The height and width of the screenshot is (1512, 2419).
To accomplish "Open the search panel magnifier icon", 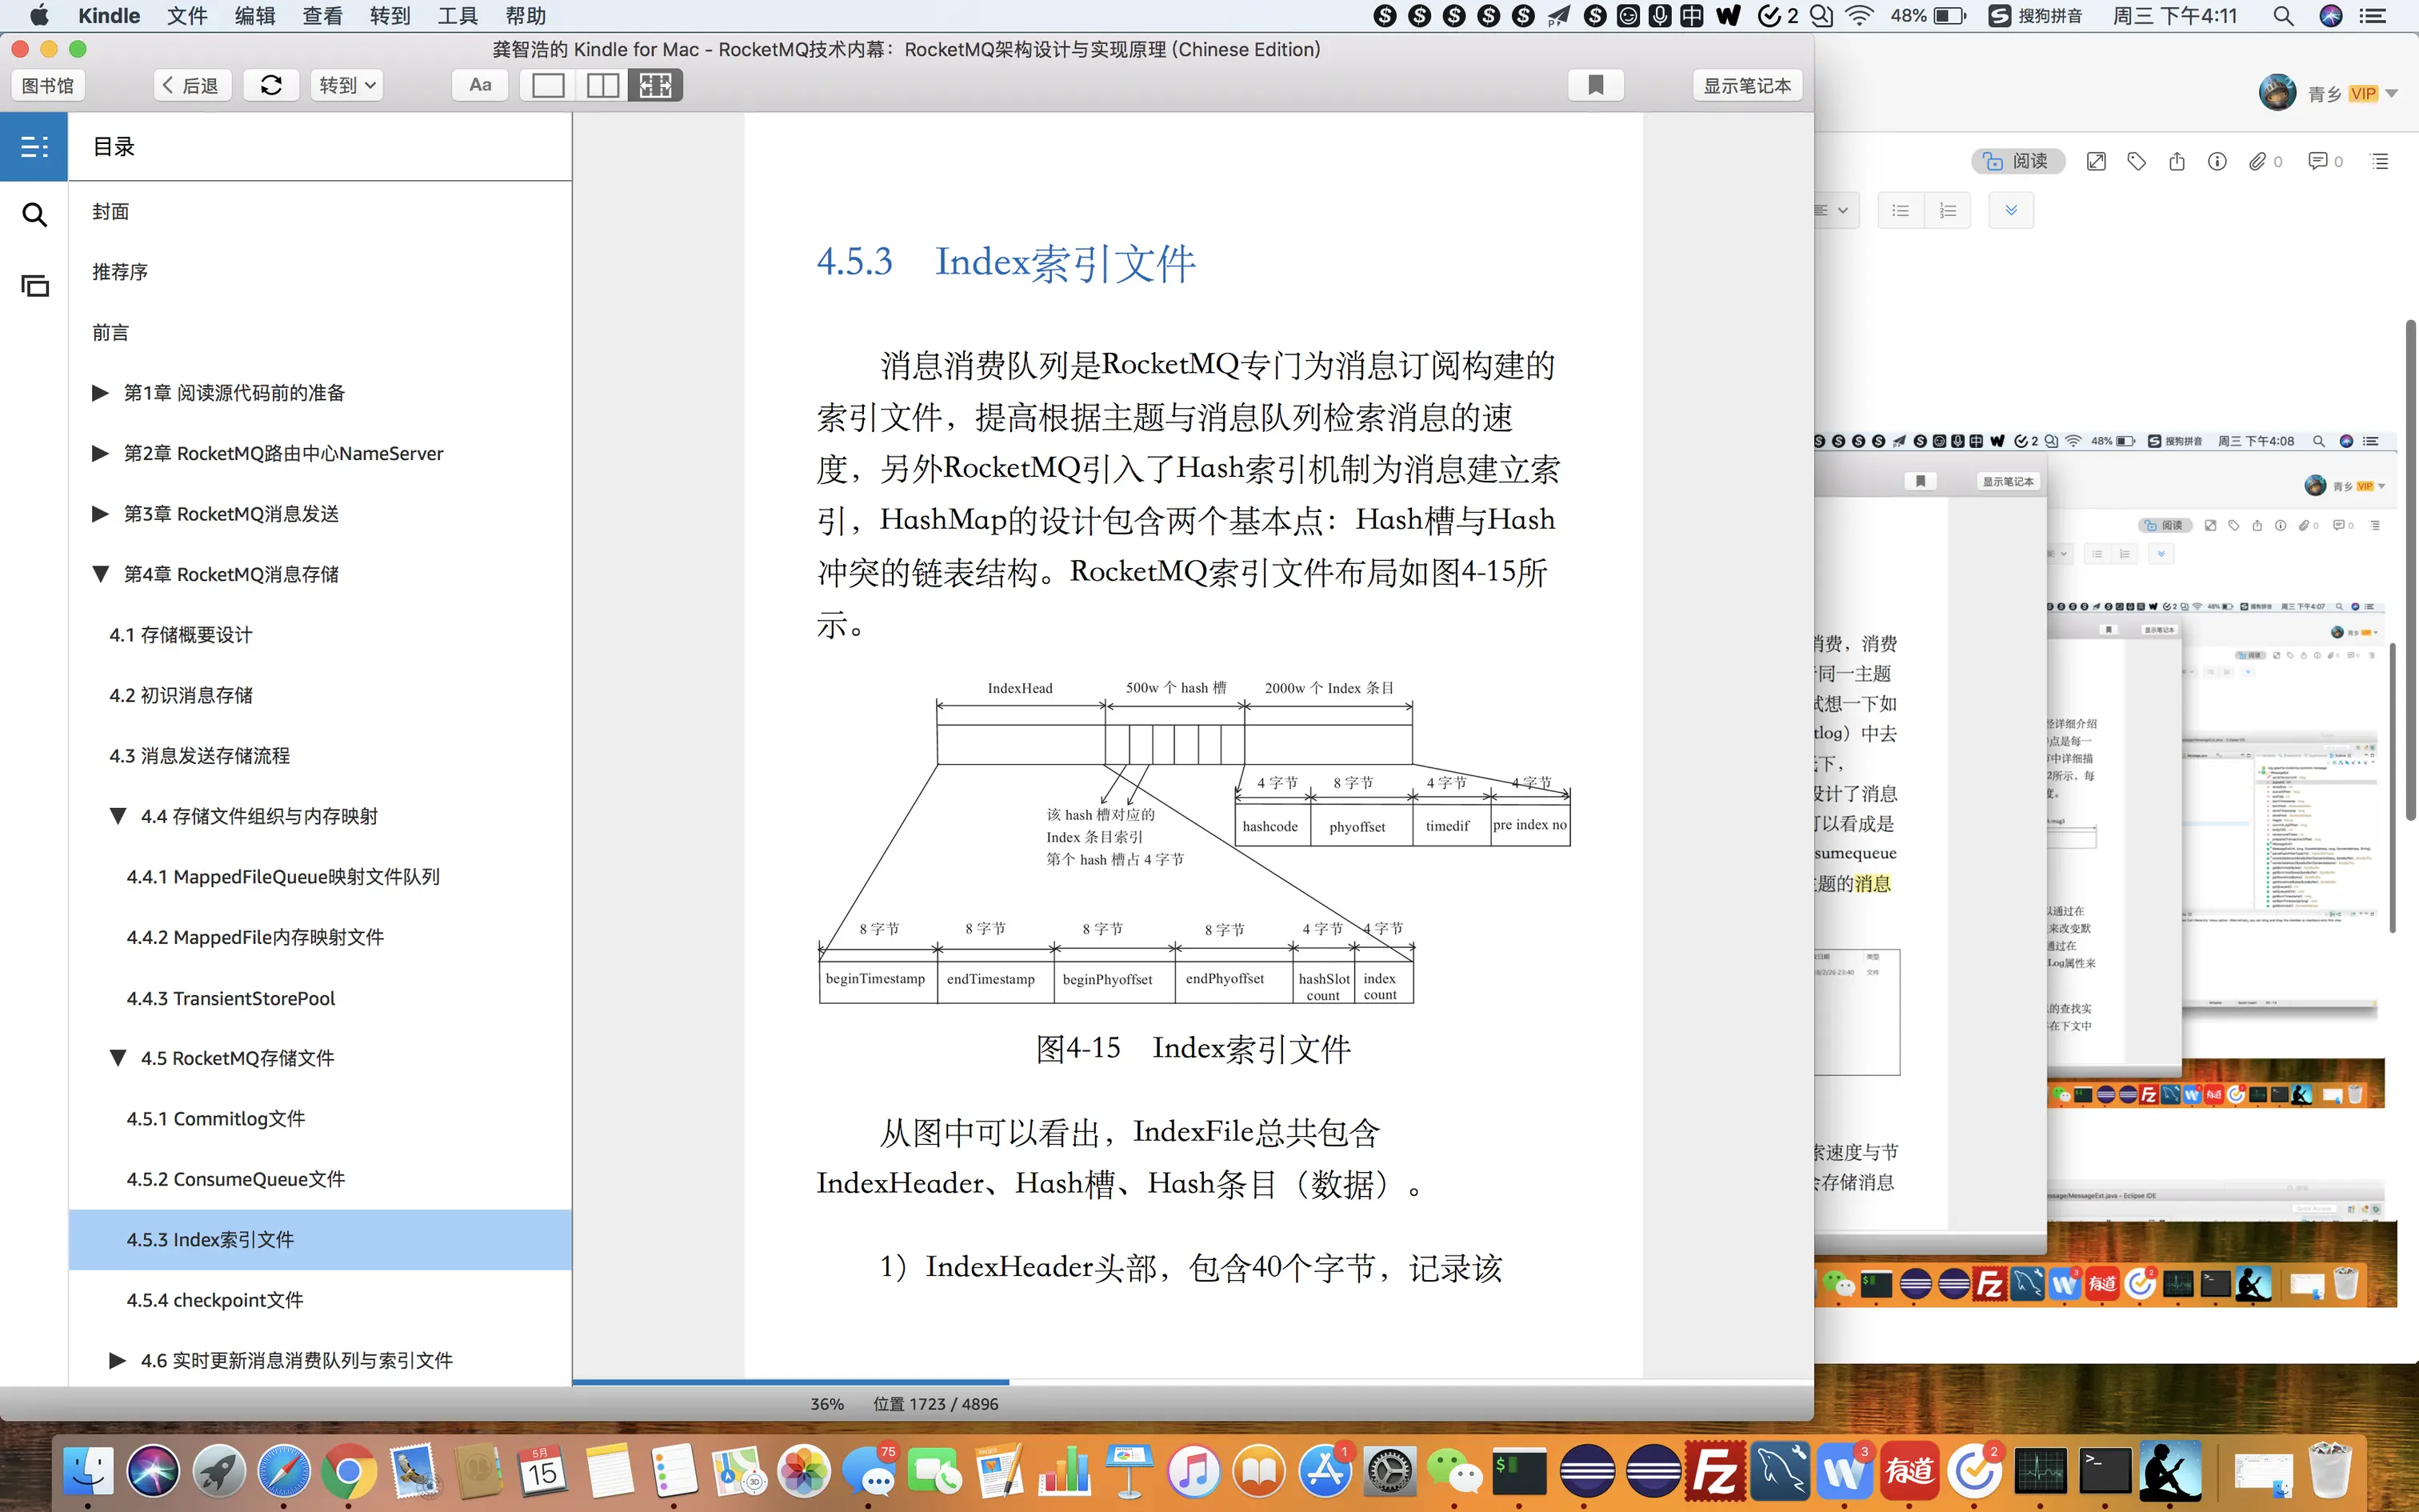I will click(x=34, y=215).
